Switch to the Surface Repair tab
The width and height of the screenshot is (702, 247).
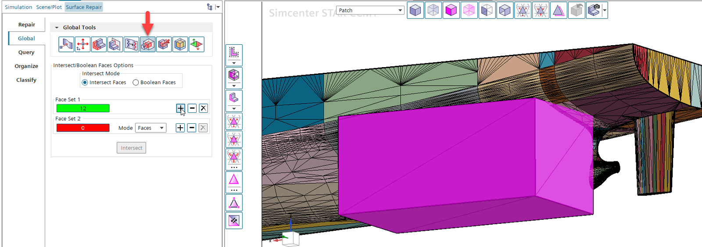(84, 7)
